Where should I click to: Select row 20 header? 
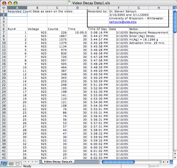pos(4,78)
